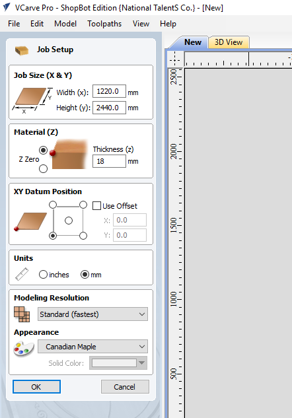The image size is (292, 418).
Task: Click OK to confirm job setup
Action: coord(36,387)
